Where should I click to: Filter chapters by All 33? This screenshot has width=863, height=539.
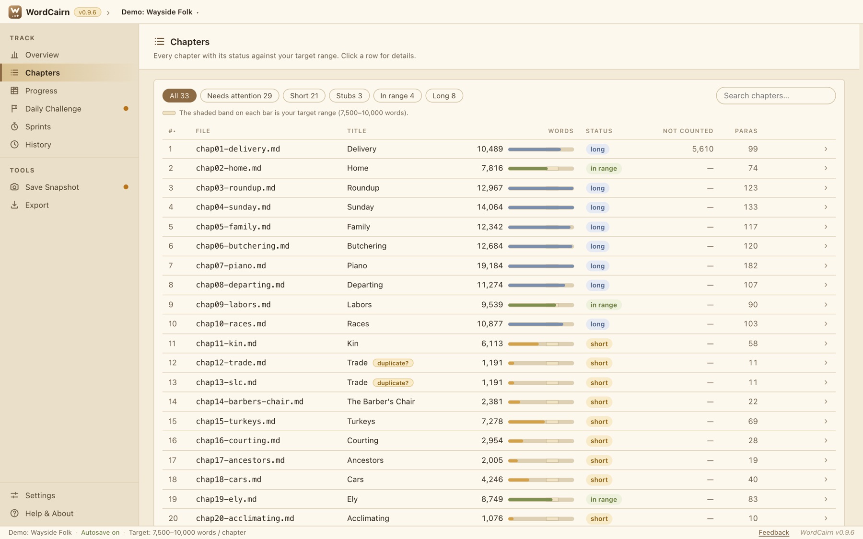pyautogui.click(x=179, y=96)
